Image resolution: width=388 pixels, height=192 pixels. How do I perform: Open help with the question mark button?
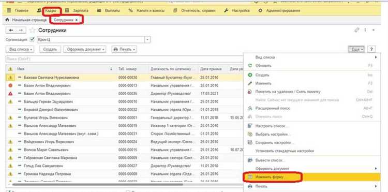click(371, 50)
